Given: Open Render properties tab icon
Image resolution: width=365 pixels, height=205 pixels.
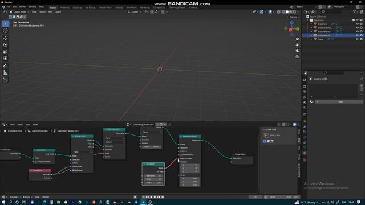Looking at the screenshot, I should tap(305, 86).
